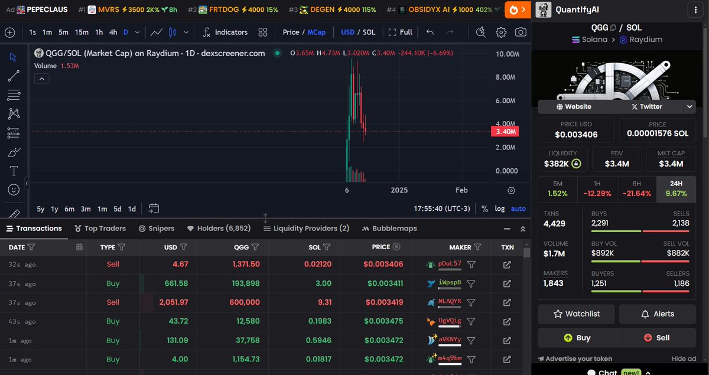
Task: Open the quick search icon in toolbar
Action: click(x=481, y=32)
